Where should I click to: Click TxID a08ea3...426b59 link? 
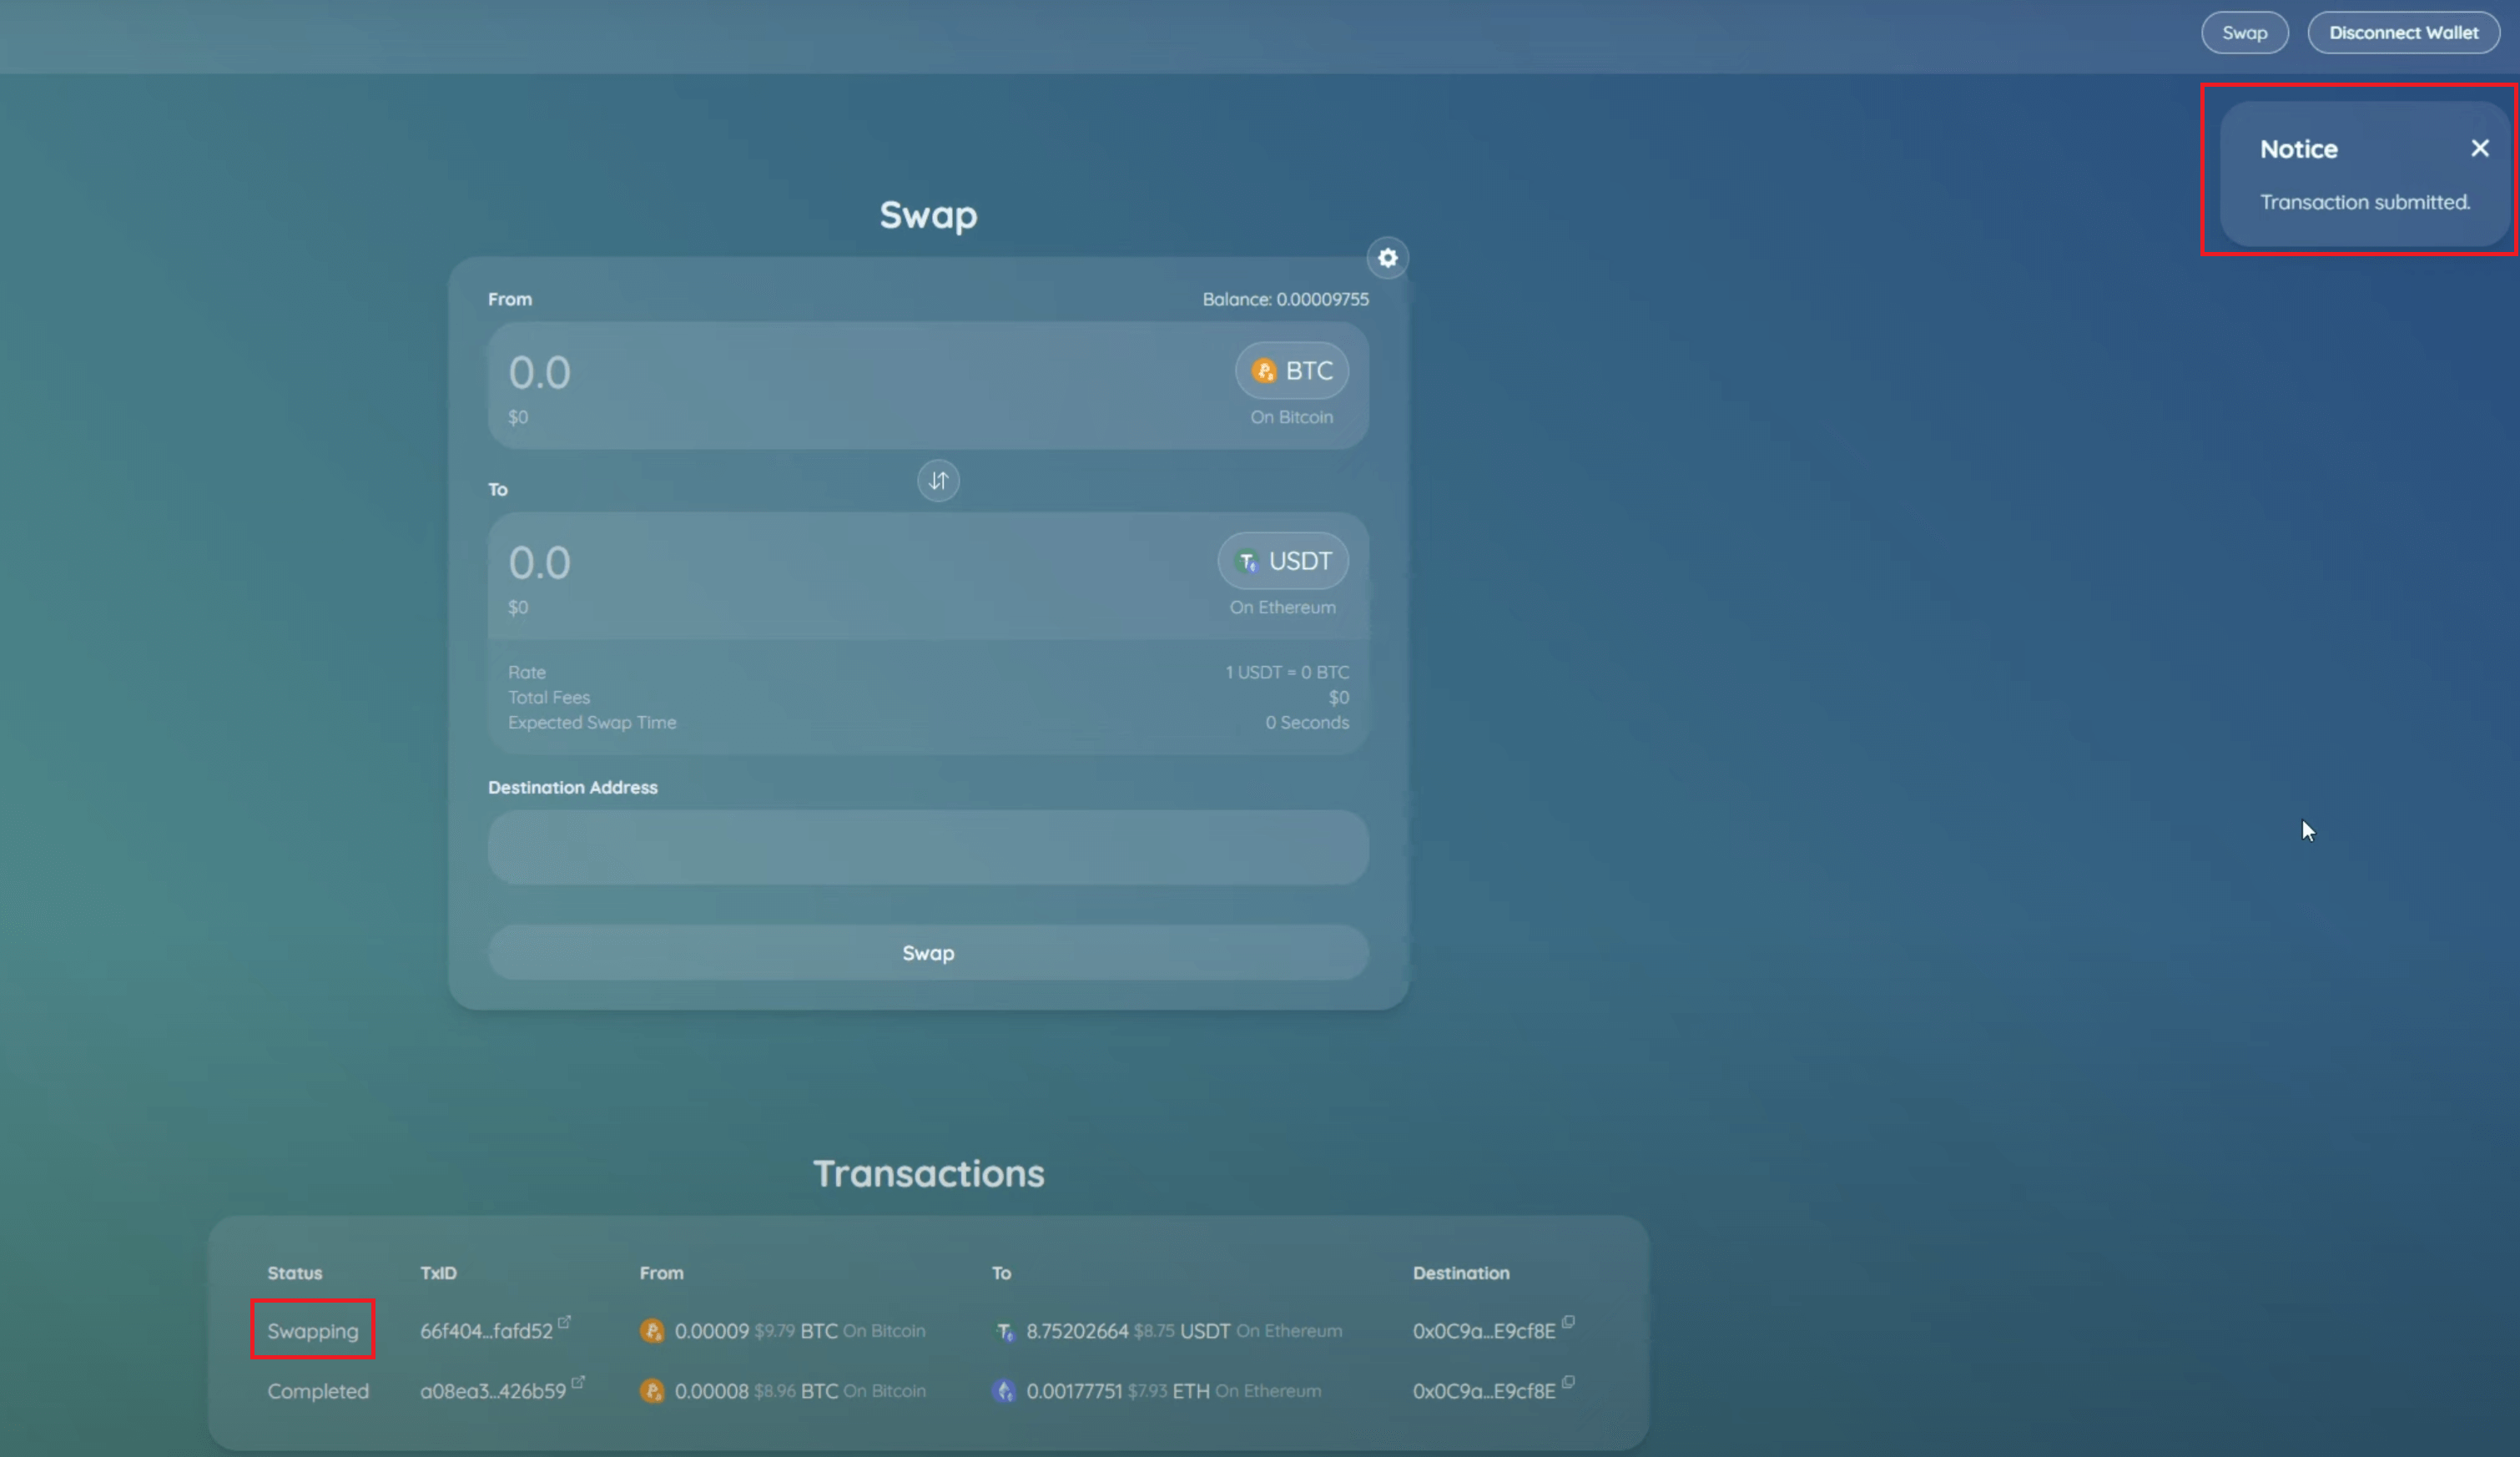click(x=492, y=1391)
